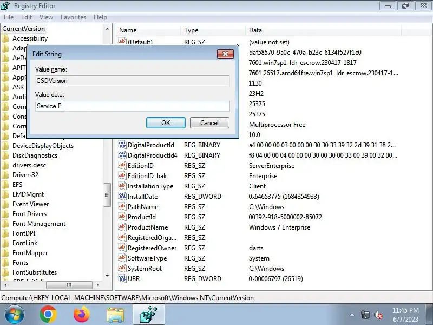The height and width of the screenshot is (325, 433).
Task: Click the tree vertical scrollbar thumb
Action: coord(107,195)
